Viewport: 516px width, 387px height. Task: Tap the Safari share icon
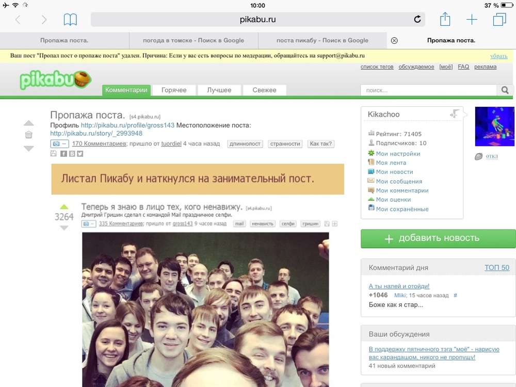(x=445, y=20)
